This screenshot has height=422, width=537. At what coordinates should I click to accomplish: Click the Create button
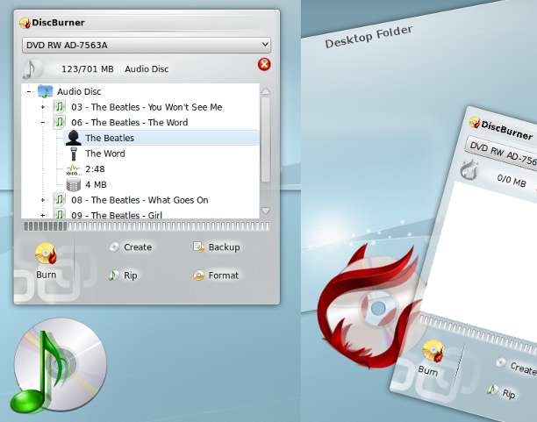pyautogui.click(x=131, y=247)
